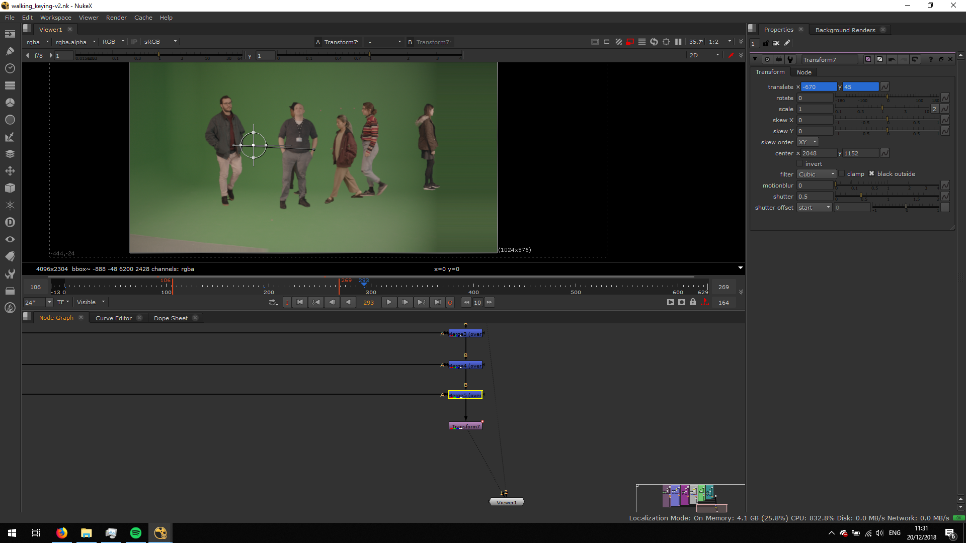Open the Image nodes toolbar icon

tap(10, 34)
